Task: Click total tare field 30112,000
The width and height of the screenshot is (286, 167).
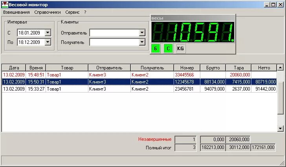Action: [x=238, y=147]
